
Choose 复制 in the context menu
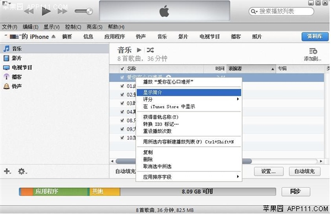click(x=189, y=152)
